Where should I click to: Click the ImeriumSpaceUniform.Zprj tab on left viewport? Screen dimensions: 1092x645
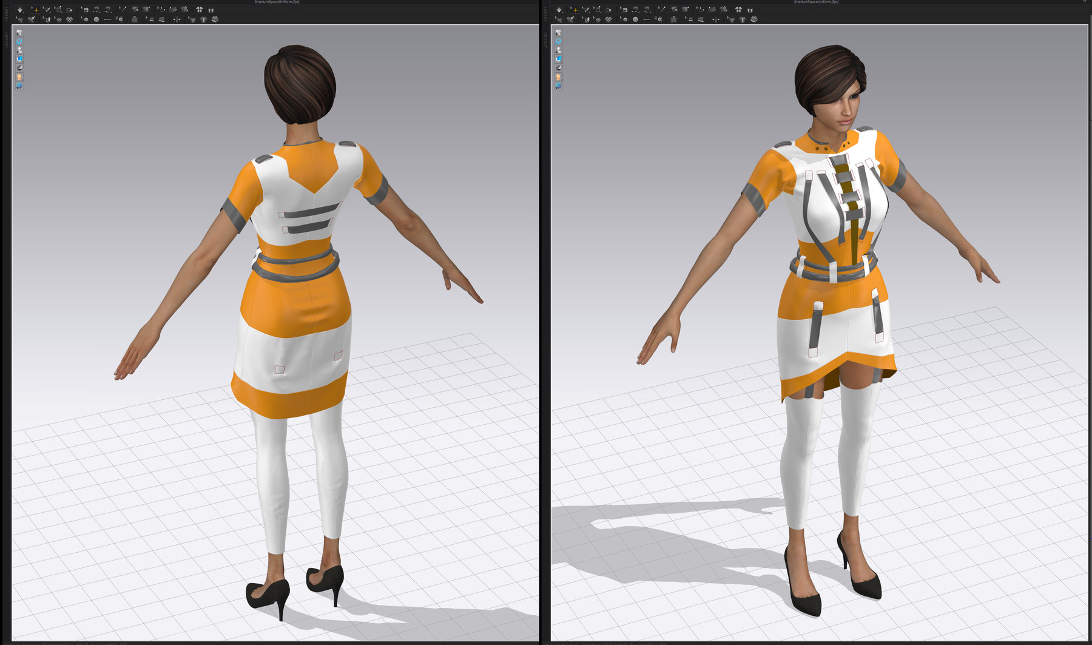(x=276, y=2)
